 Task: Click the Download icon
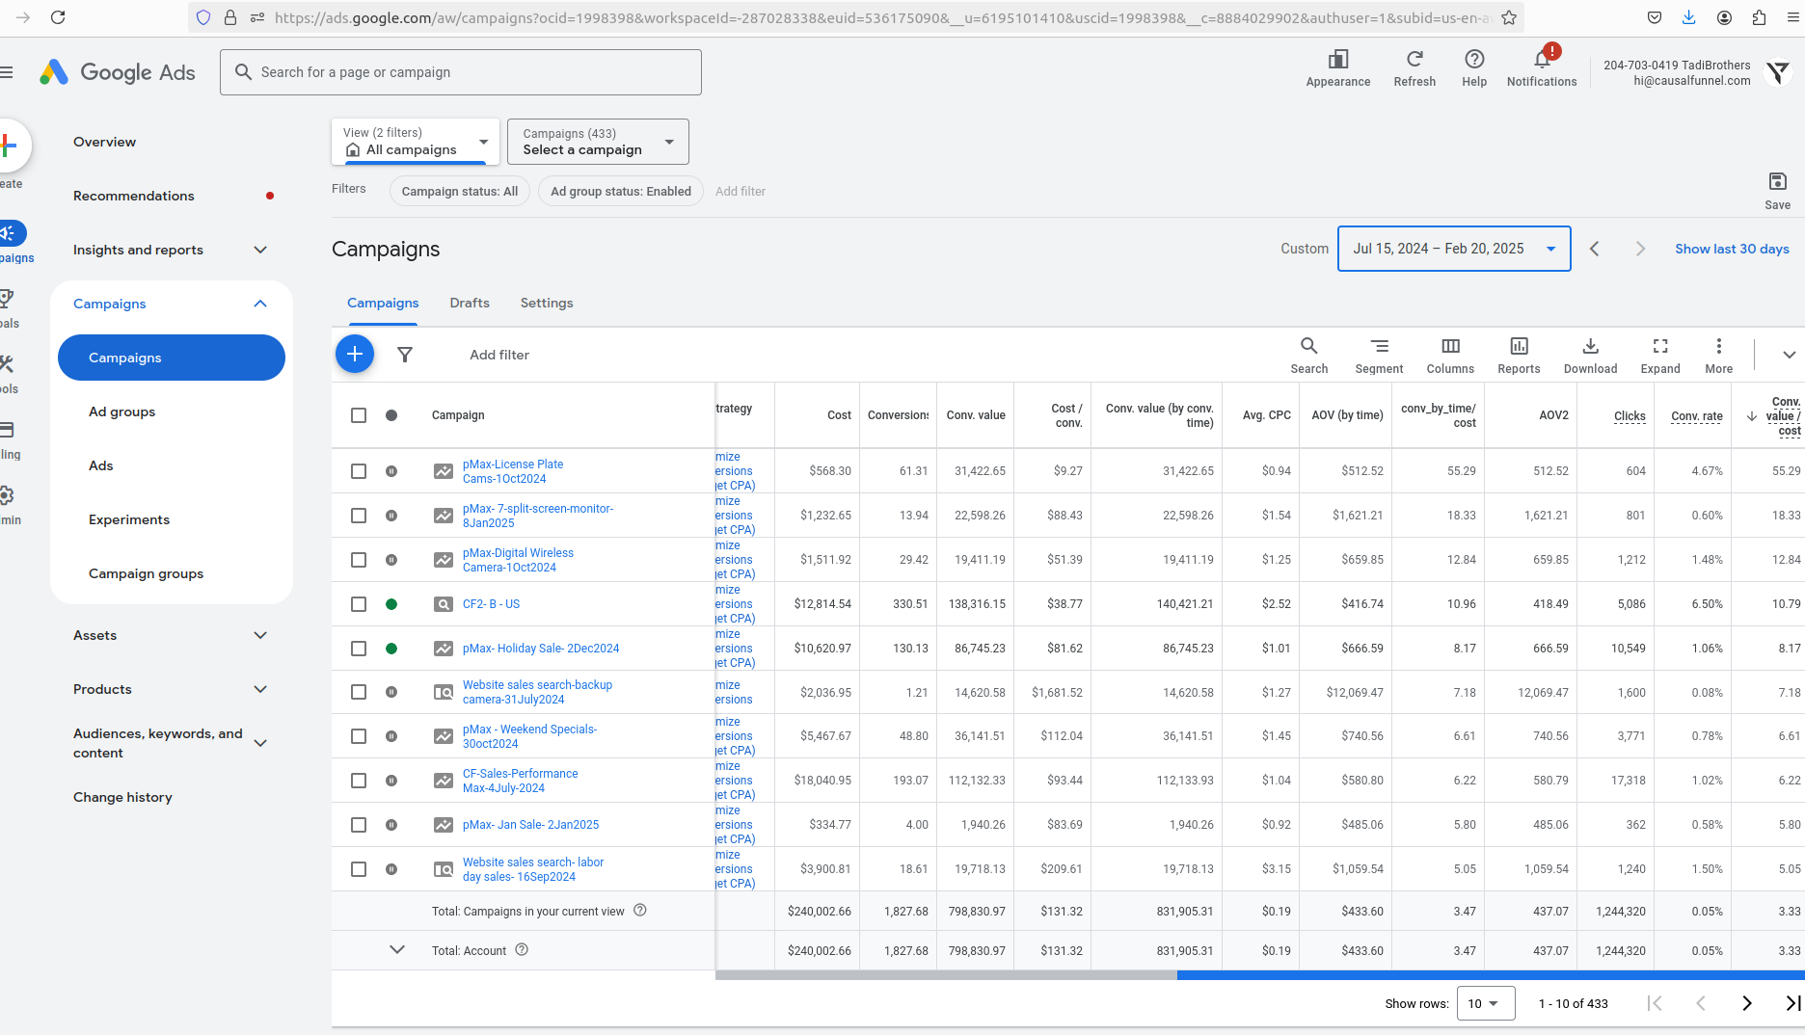click(1590, 346)
